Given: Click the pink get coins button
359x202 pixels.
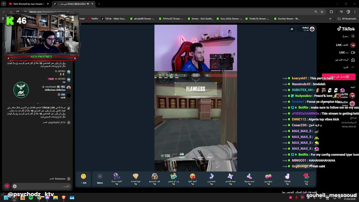Looking at the screenshot, I should click(x=339, y=77).
